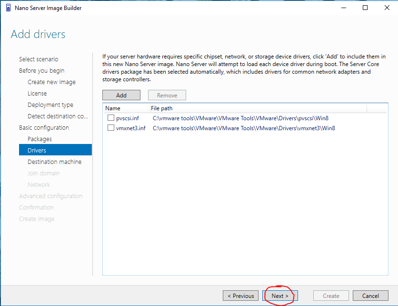Select the Network step

click(39, 185)
